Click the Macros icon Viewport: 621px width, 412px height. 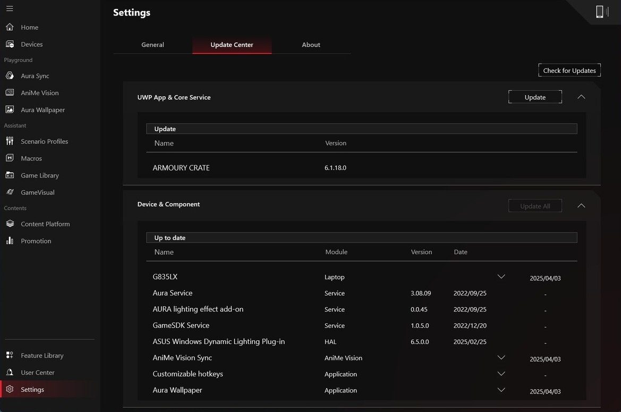click(10, 158)
